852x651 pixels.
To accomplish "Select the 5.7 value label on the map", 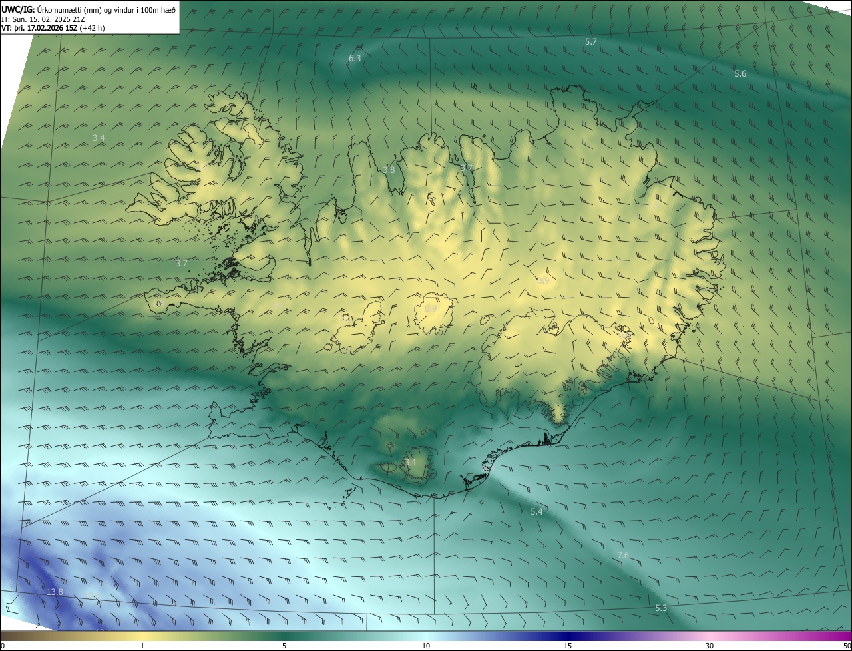I will point(591,41).
